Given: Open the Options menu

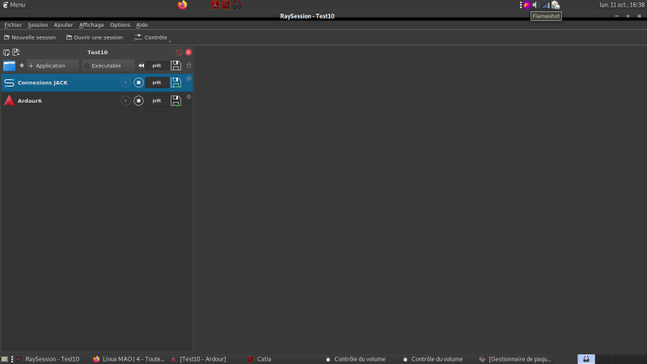Looking at the screenshot, I should [x=120, y=25].
